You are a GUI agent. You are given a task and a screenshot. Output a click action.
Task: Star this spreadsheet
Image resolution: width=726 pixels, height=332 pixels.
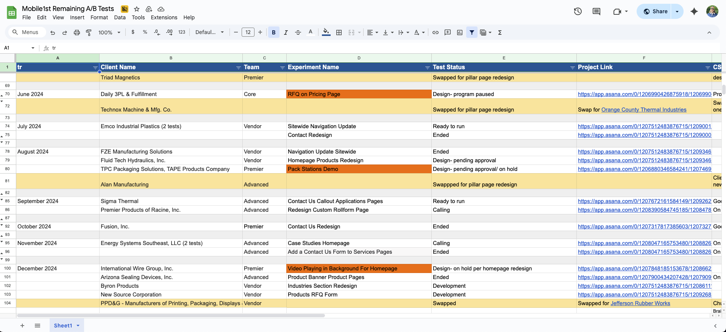click(x=137, y=9)
